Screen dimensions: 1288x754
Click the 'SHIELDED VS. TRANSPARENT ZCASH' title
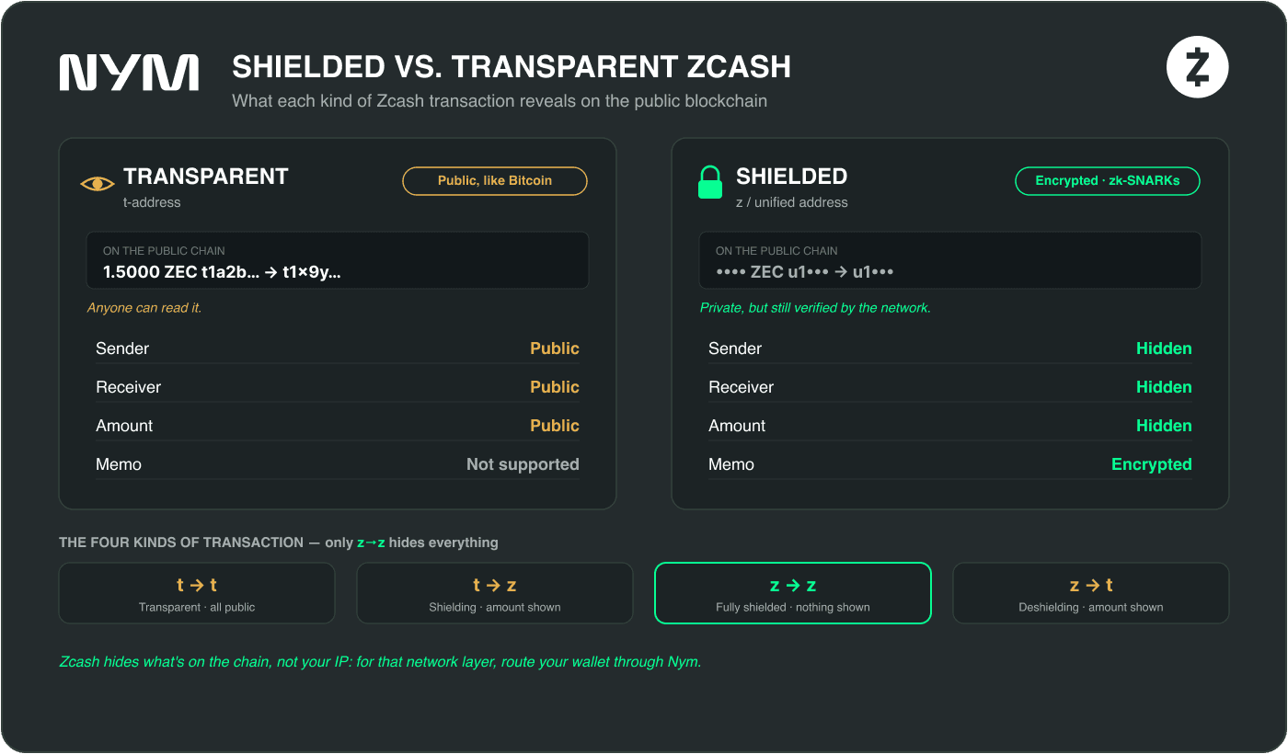pyautogui.click(x=512, y=67)
